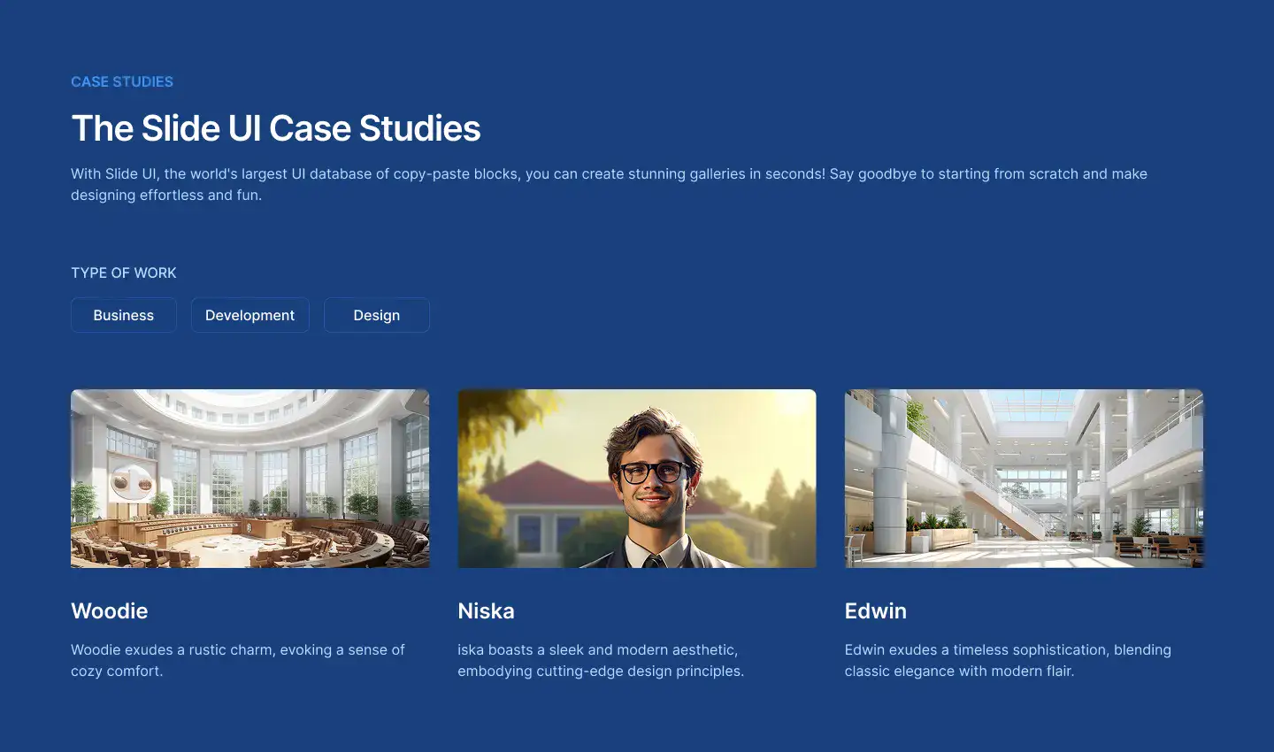Open the Niska portrait thumbnail
The image size is (1274, 752).
click(637, 479)
